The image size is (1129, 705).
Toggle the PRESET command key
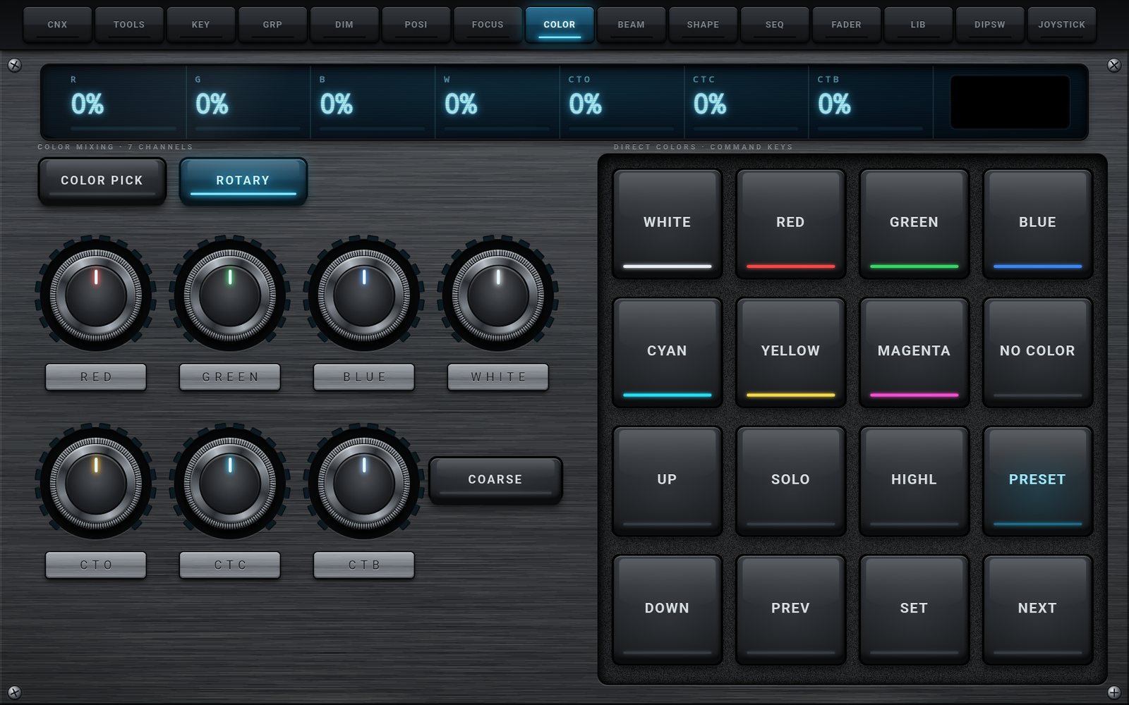tap(1037, 480)
